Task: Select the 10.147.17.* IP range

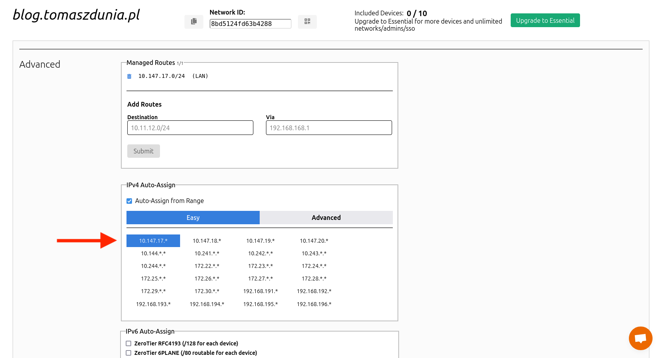Action: click(153, 241)
